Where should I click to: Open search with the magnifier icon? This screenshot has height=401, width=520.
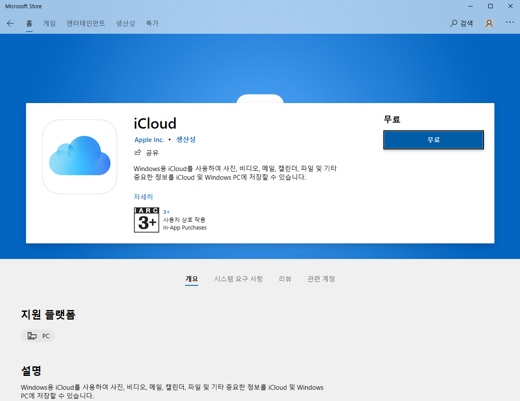coord(453,23)
